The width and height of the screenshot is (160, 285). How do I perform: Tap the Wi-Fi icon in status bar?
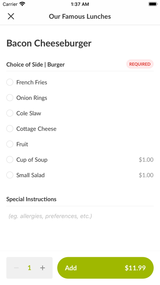[22, 4]
